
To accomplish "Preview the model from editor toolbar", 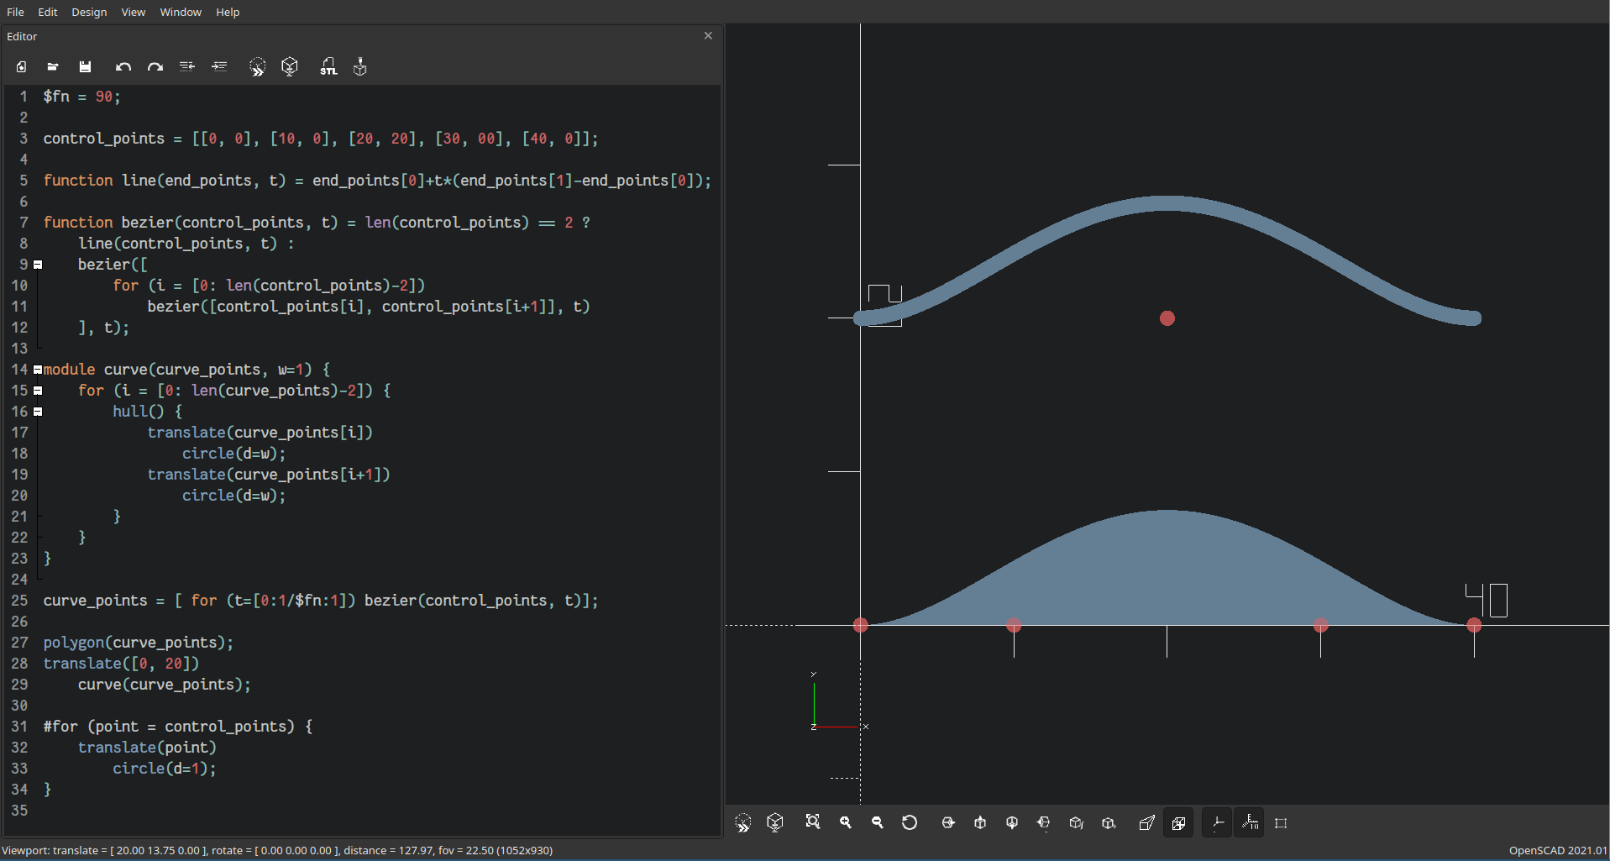I will 258,67.
